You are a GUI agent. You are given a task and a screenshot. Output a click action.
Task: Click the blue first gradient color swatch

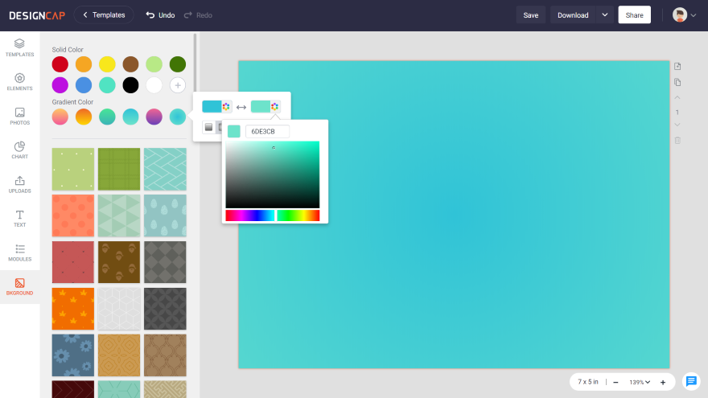(x=212, y=106)
